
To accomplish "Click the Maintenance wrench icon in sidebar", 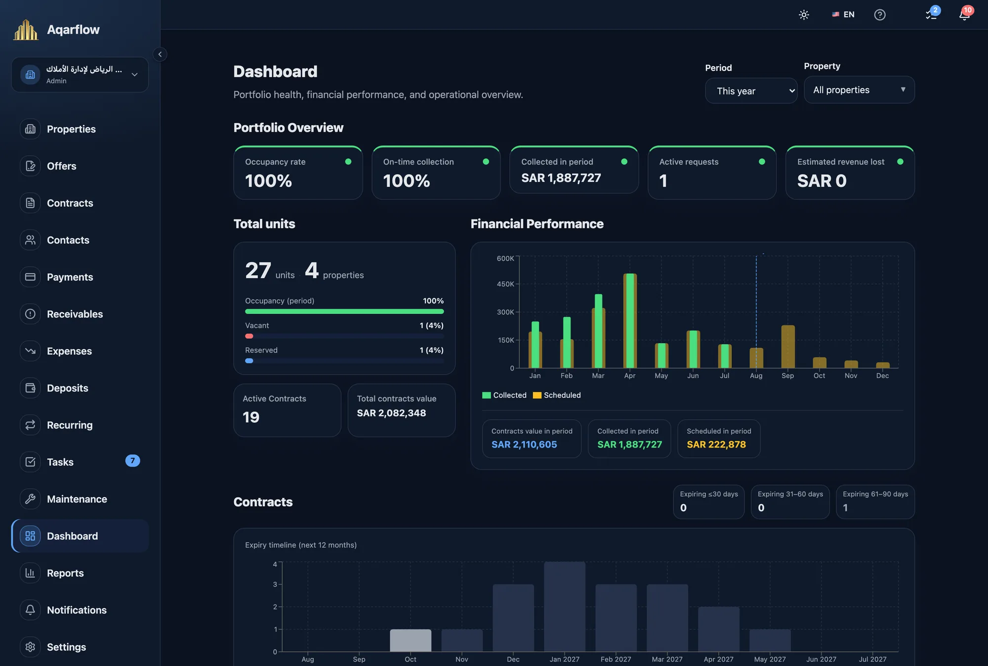I will (x=30, y=499).
